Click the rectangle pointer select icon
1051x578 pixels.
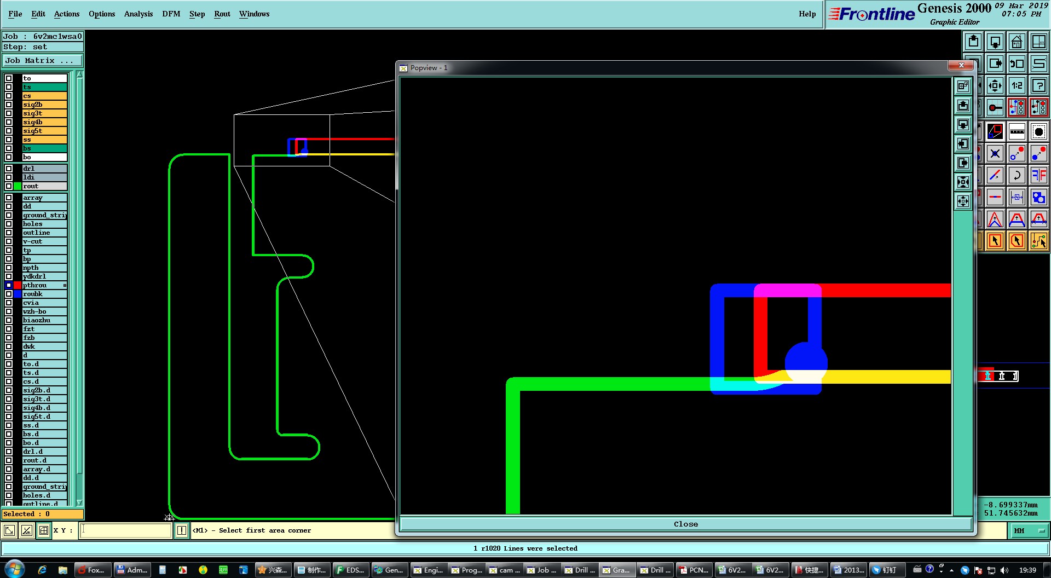[995, 241]
